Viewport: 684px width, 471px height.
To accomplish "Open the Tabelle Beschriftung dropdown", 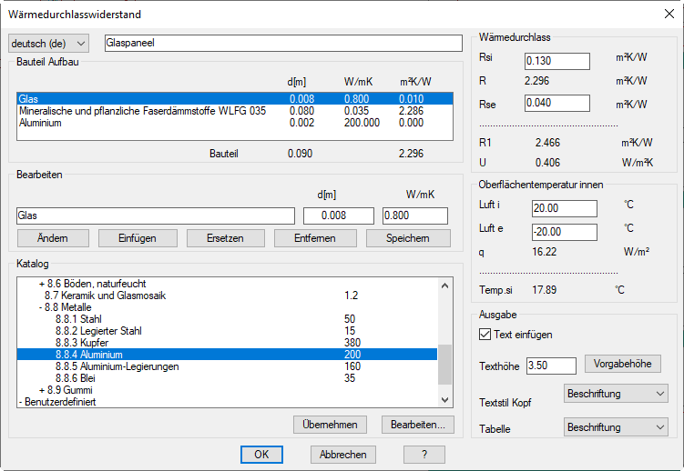I will (x=616, y=426).
